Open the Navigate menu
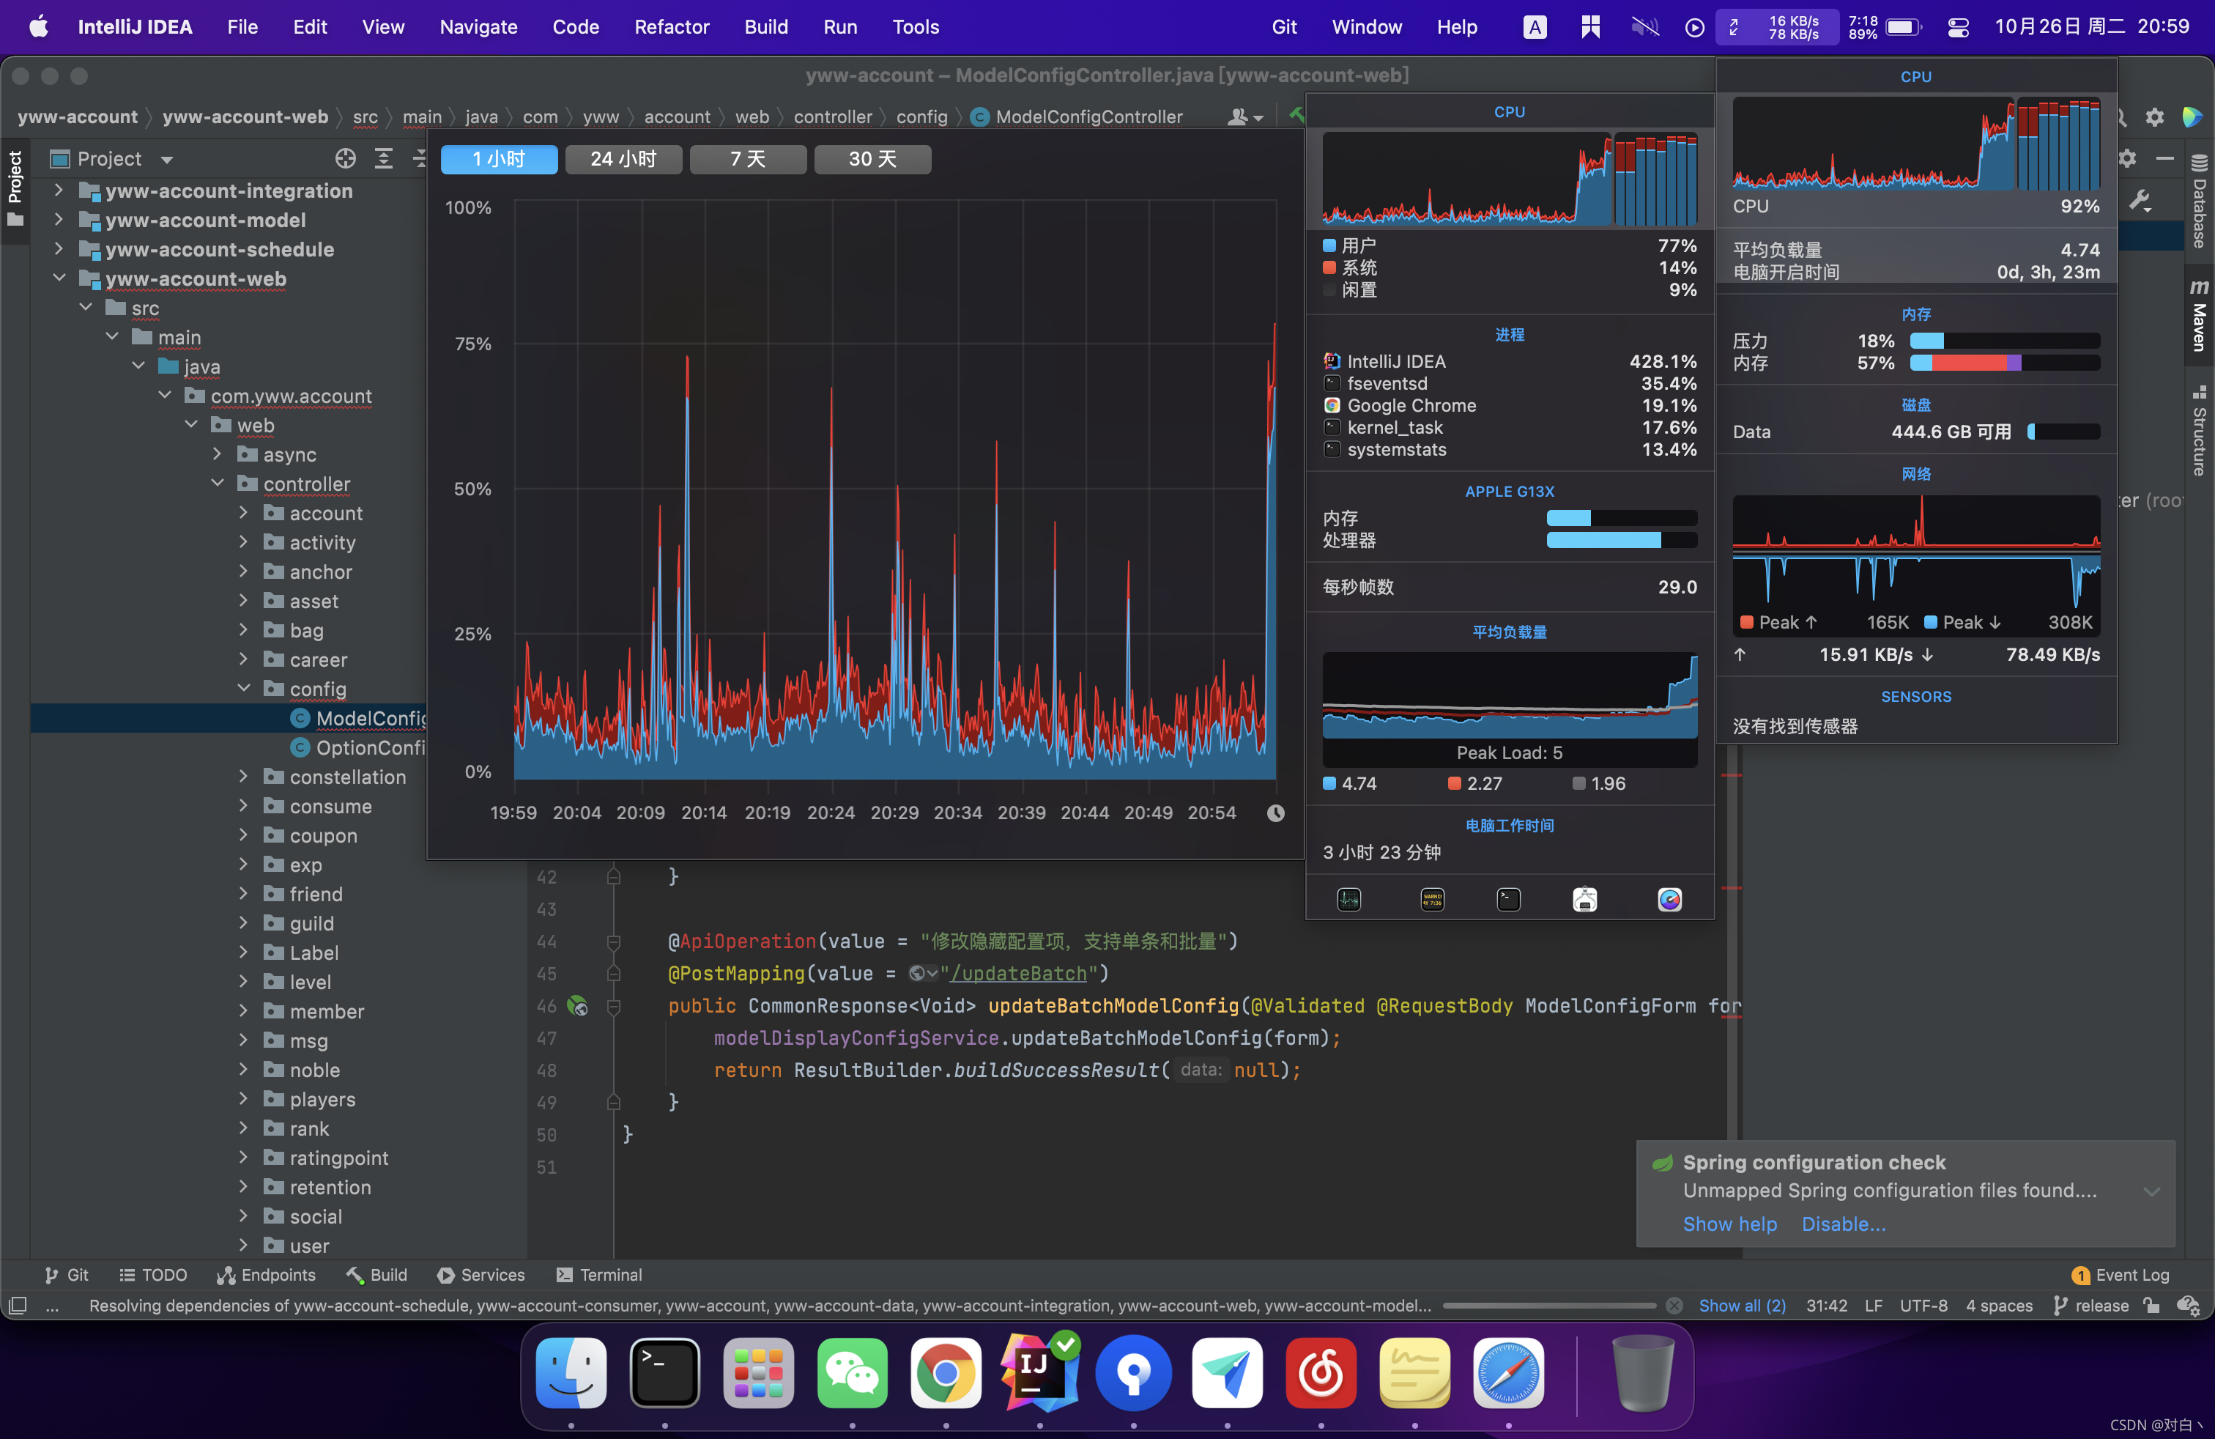The height and width of the screenshot is (1439, 2215). click(x=478, y=27)
